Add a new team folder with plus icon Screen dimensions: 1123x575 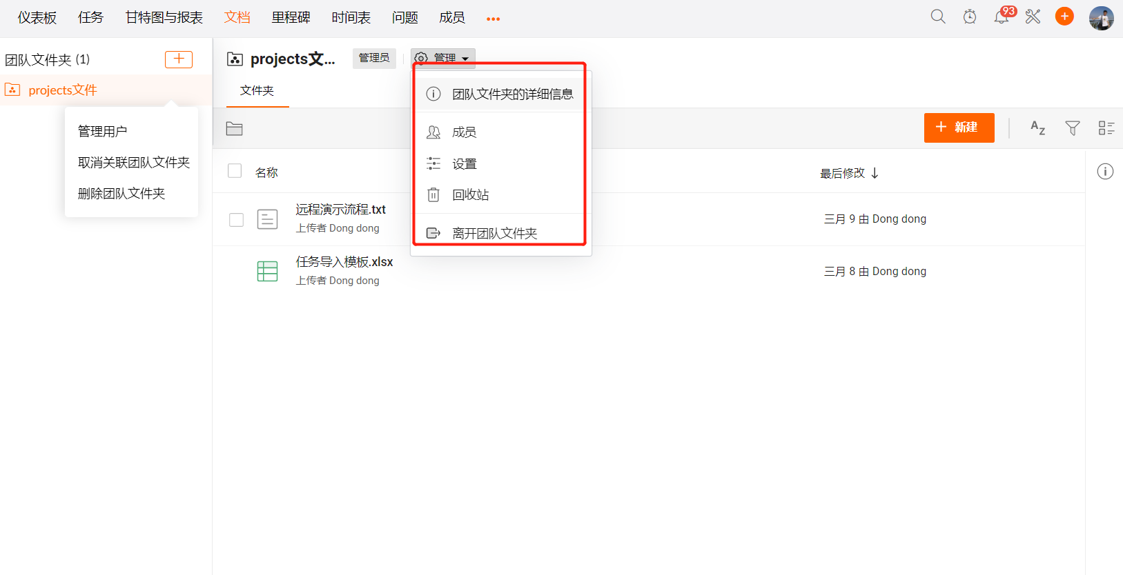(x=178, y=59)
